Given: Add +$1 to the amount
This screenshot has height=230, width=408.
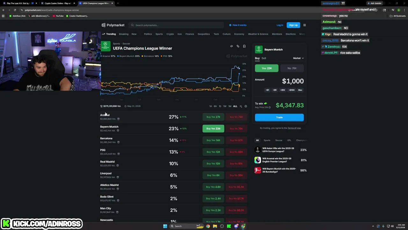Looking at the screenshot, I should click(267, 90).
